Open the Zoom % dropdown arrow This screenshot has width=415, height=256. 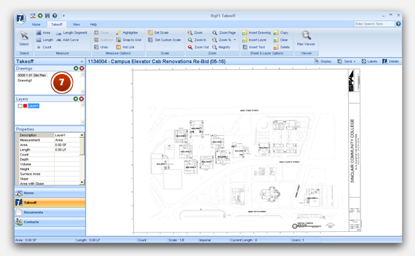tap(234, 40)
